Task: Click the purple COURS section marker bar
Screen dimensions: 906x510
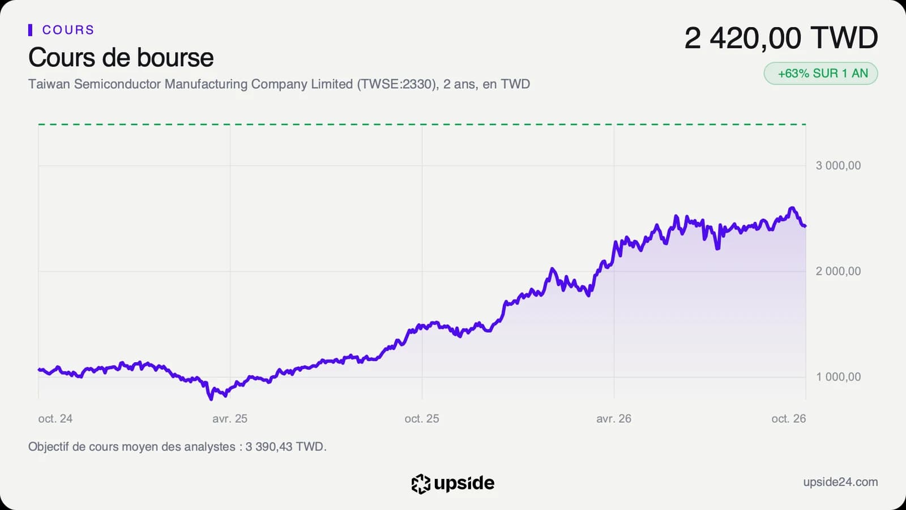Action: point(30,30)
